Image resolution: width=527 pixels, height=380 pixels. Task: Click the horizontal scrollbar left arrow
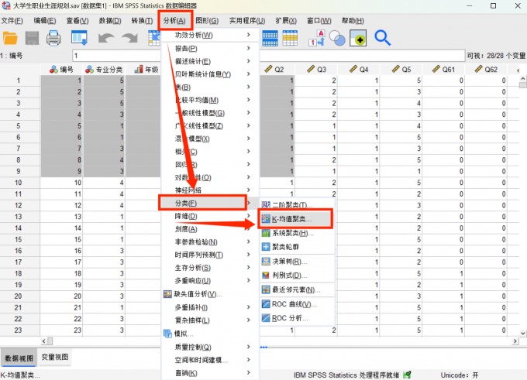pyautogui.click(x=43, y=341)
